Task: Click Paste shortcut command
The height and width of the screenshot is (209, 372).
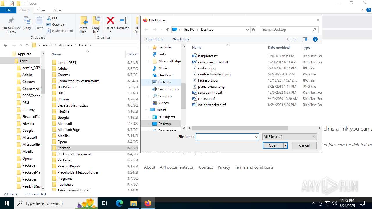Action: 60,31
